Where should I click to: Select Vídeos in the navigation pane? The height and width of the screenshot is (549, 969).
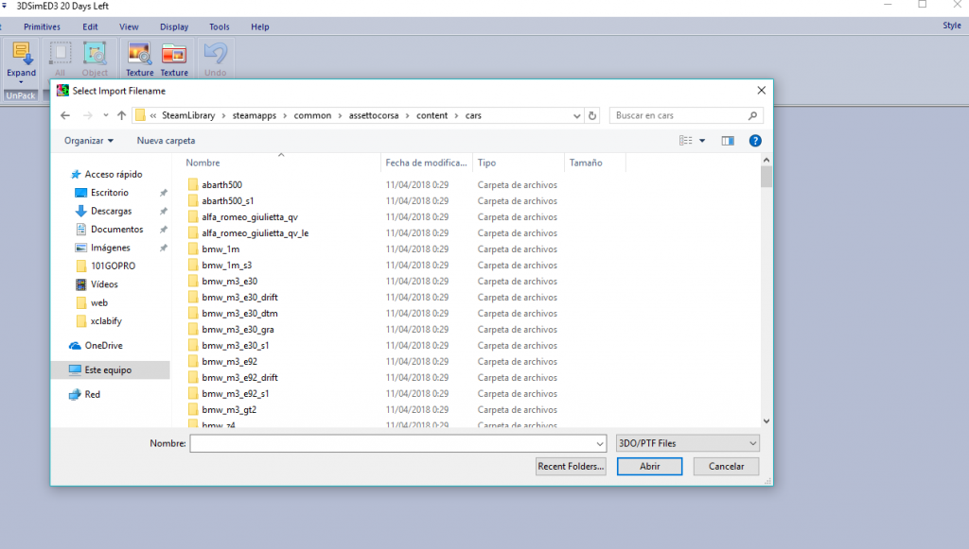click(104, 284)
